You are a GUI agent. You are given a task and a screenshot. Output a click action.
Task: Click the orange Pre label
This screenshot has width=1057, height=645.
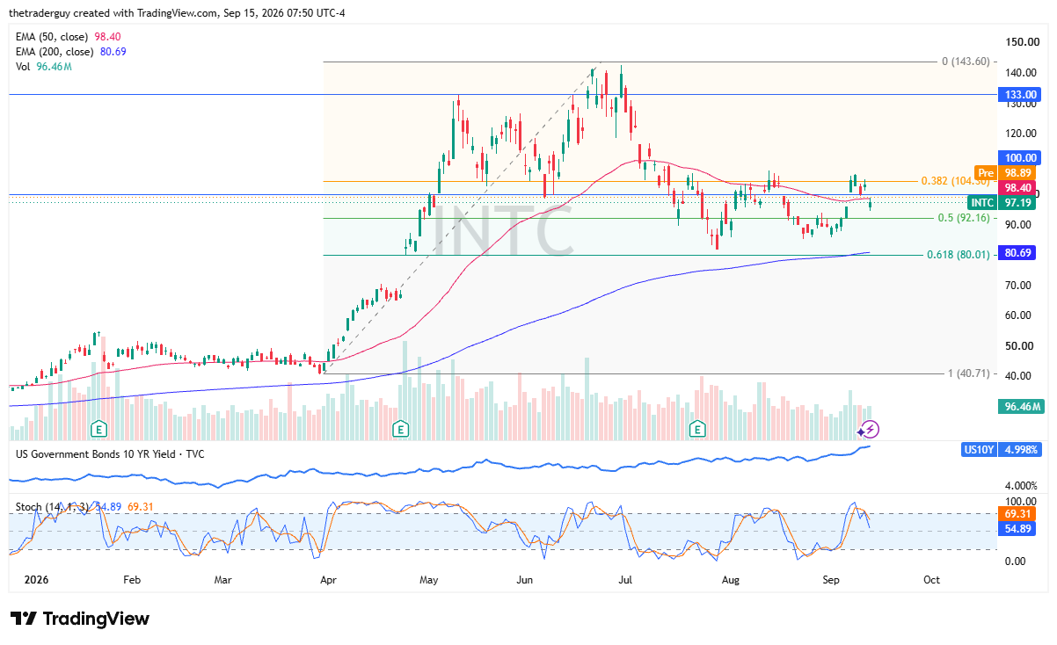click(x=985, y=172)
